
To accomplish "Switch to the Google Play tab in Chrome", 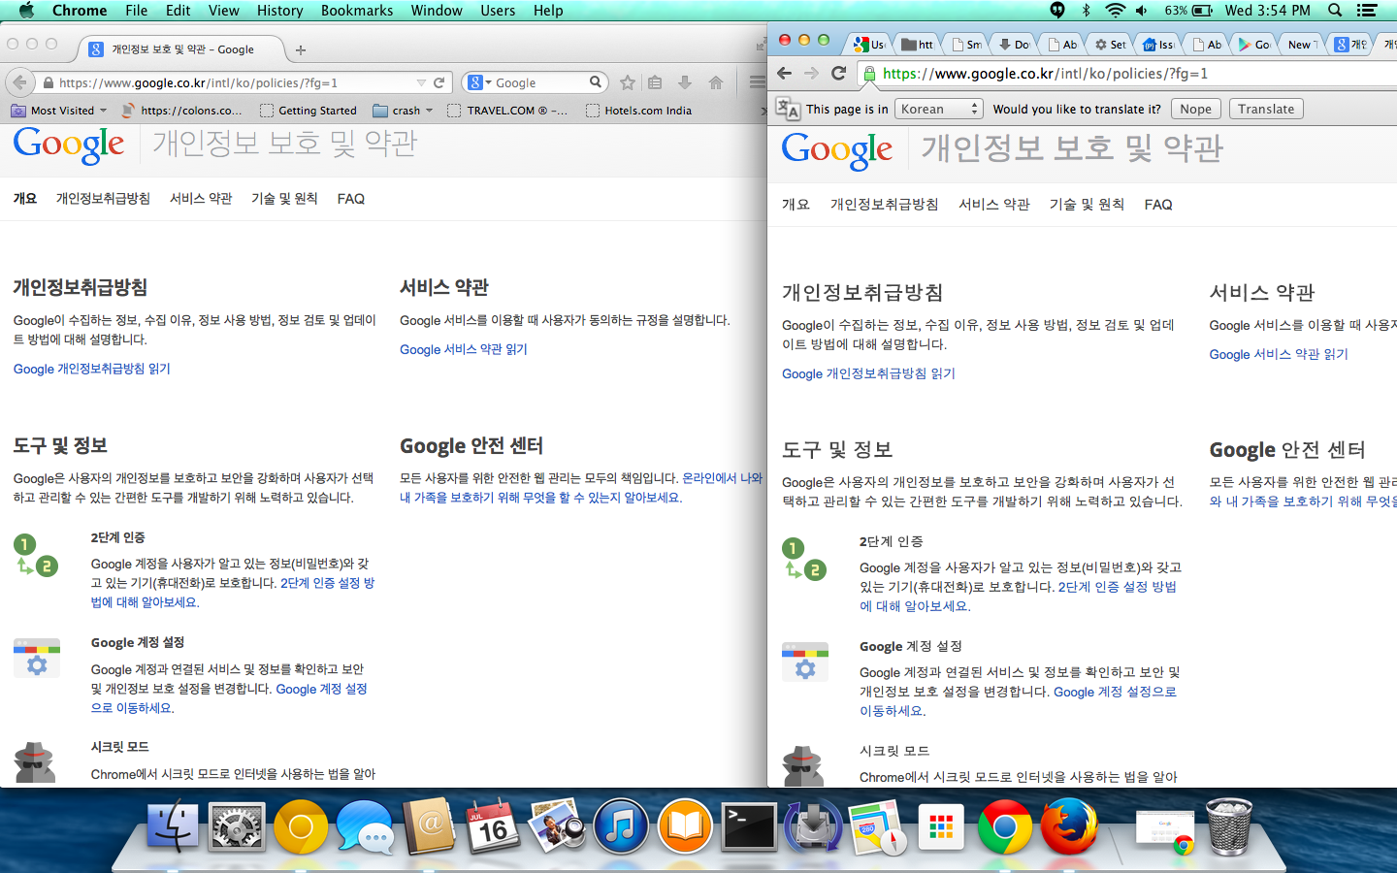I will click(x=1253, y=44).
